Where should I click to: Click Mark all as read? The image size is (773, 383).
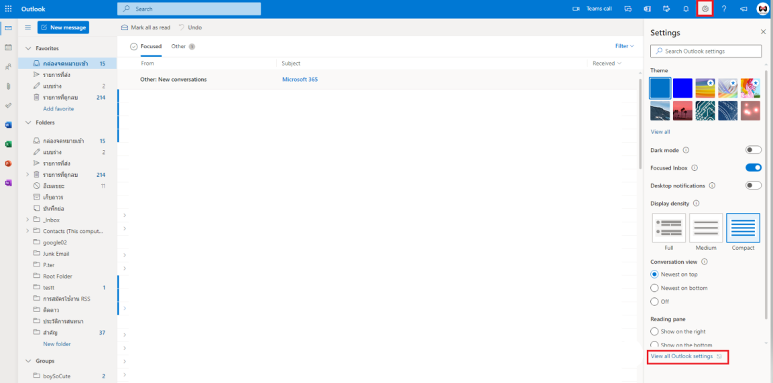coord(145,27)
